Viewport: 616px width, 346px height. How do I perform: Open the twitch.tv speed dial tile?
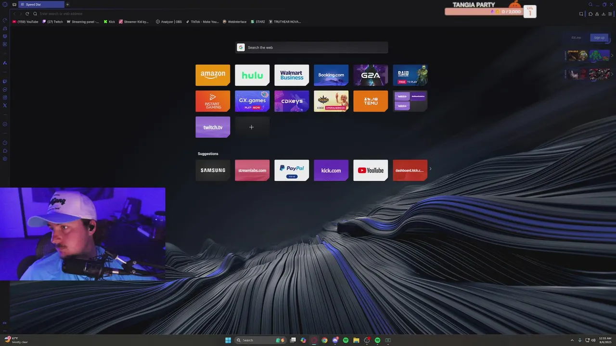point(213,127)
